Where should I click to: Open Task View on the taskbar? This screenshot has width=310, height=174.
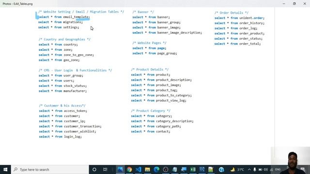[x=105, y=170]
